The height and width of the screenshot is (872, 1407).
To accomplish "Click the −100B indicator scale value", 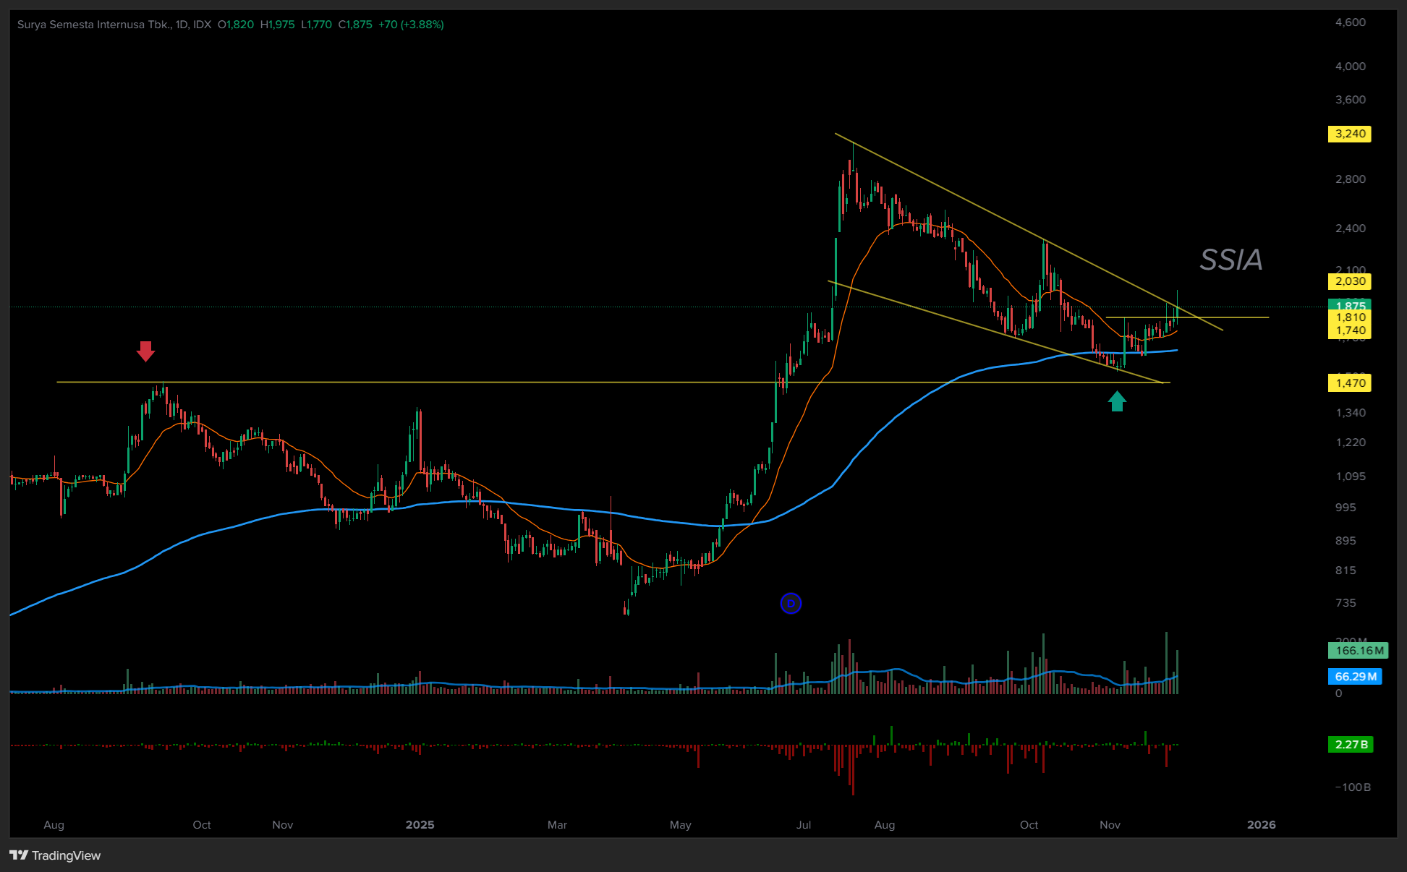I will pyautogui.click(x=1352, y=787).
